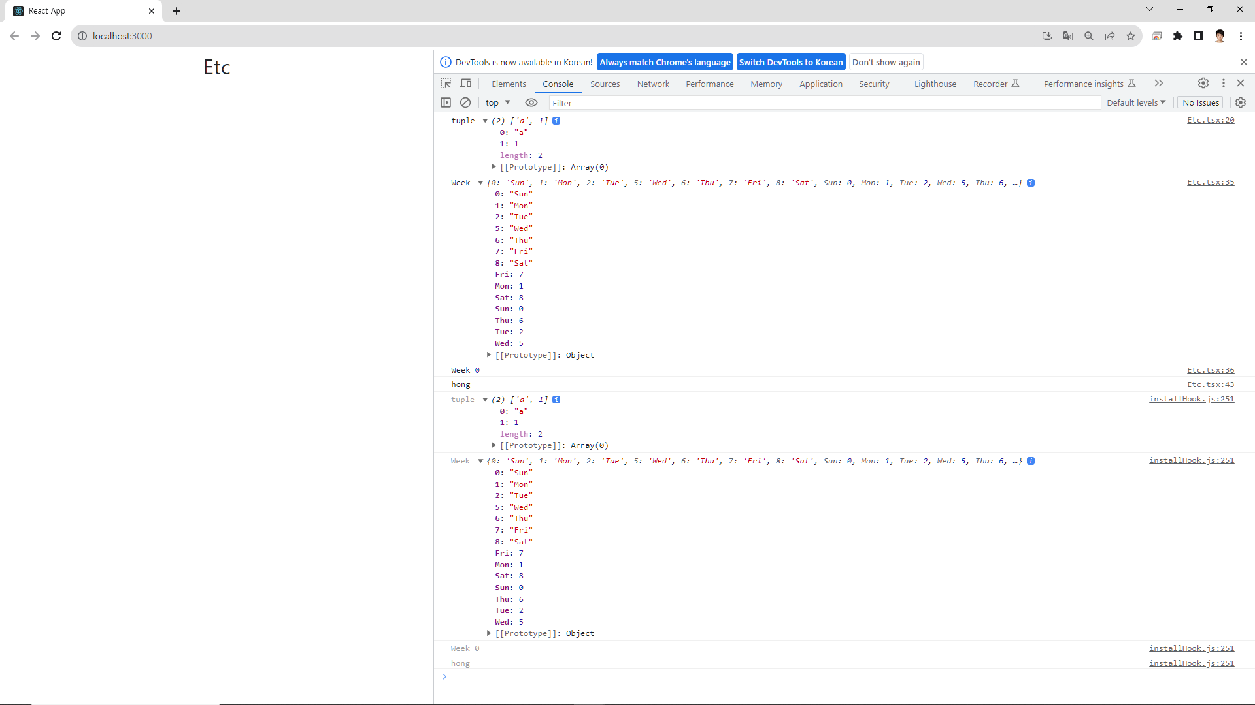Screen dimensions: 1255x705
Task: Click the console Filter input field
Action: coord(824,103)
